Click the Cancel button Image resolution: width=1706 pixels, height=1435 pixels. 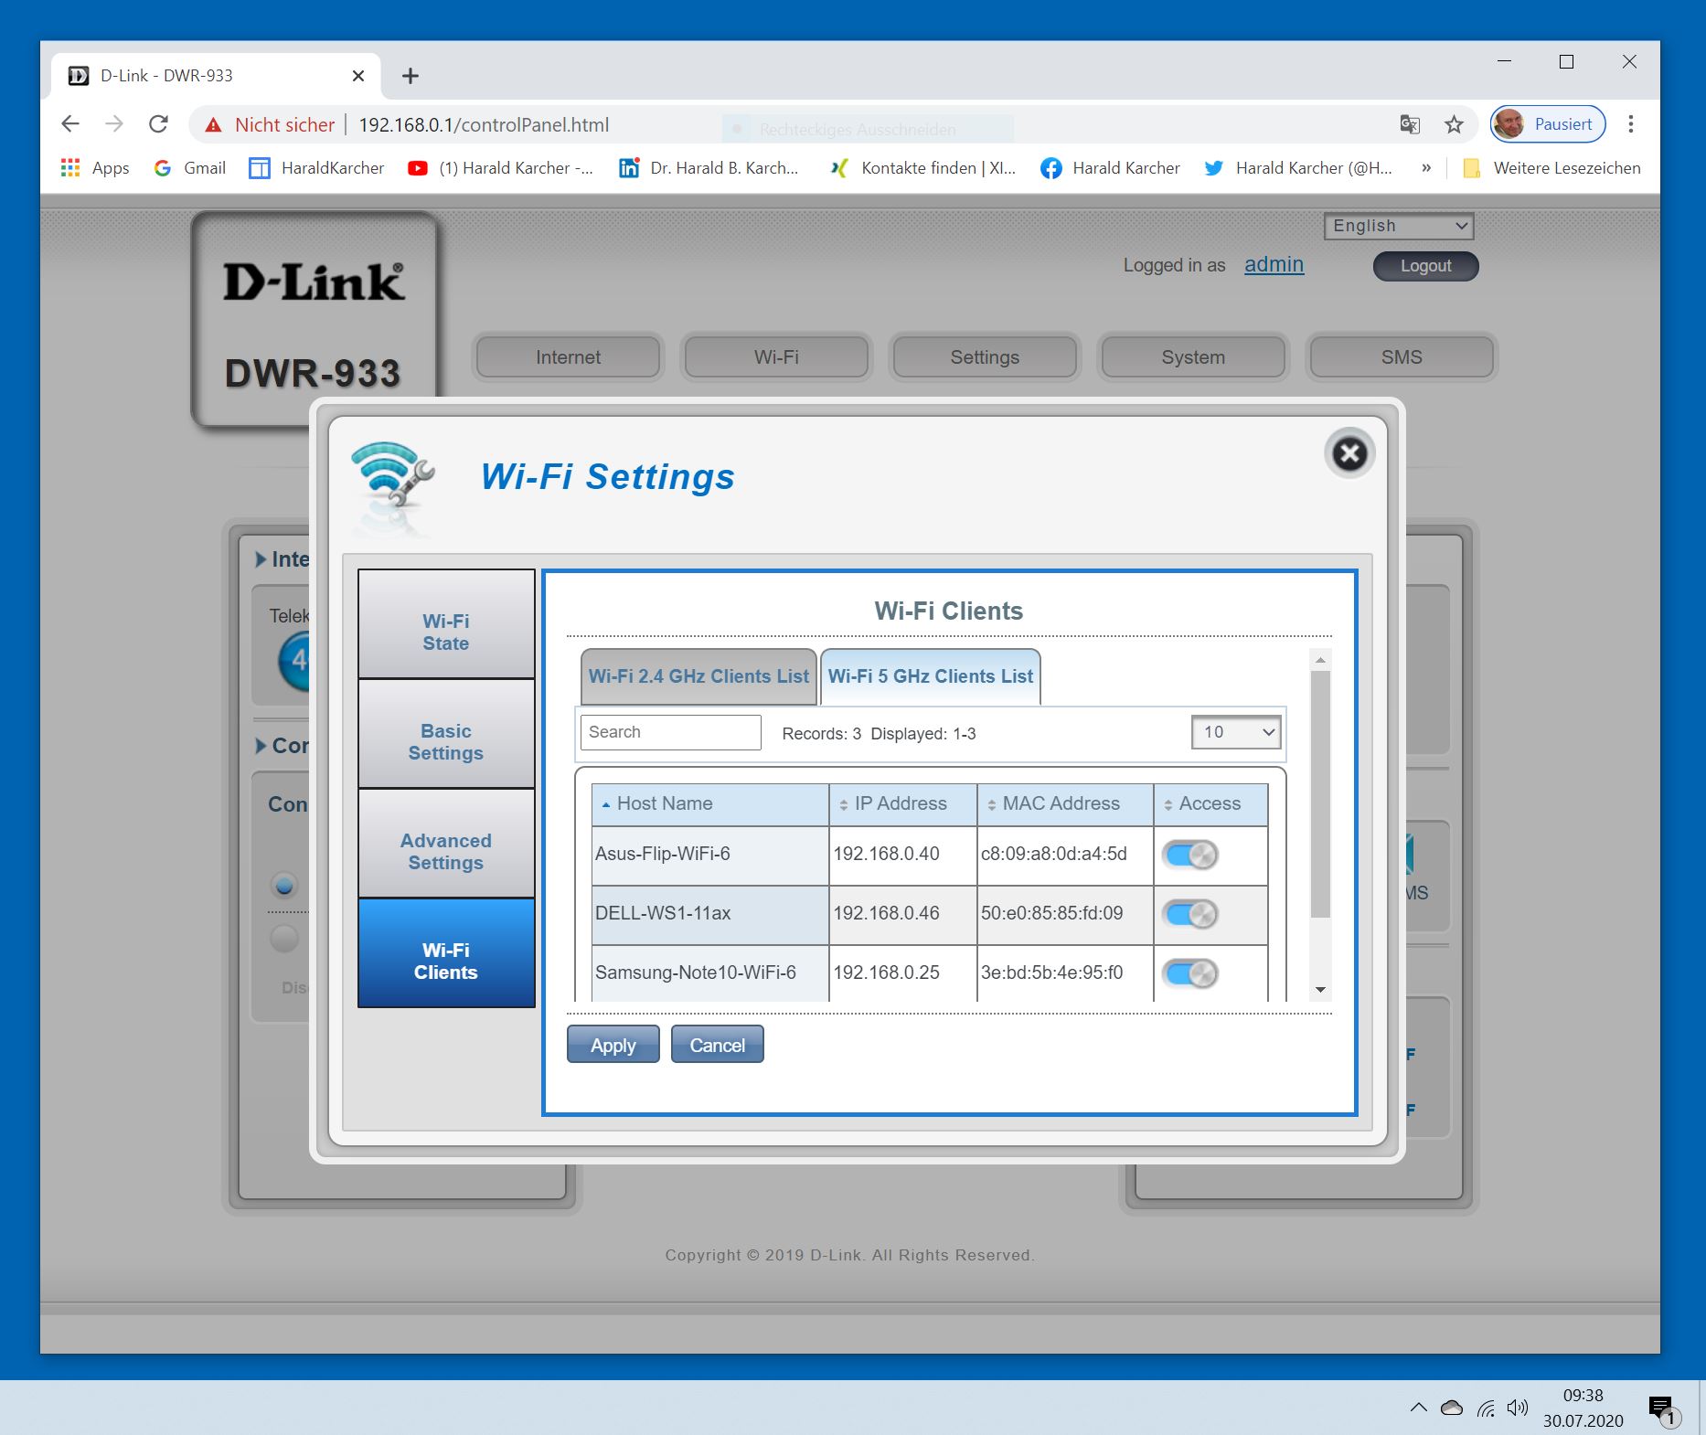tap(718, 1045)
